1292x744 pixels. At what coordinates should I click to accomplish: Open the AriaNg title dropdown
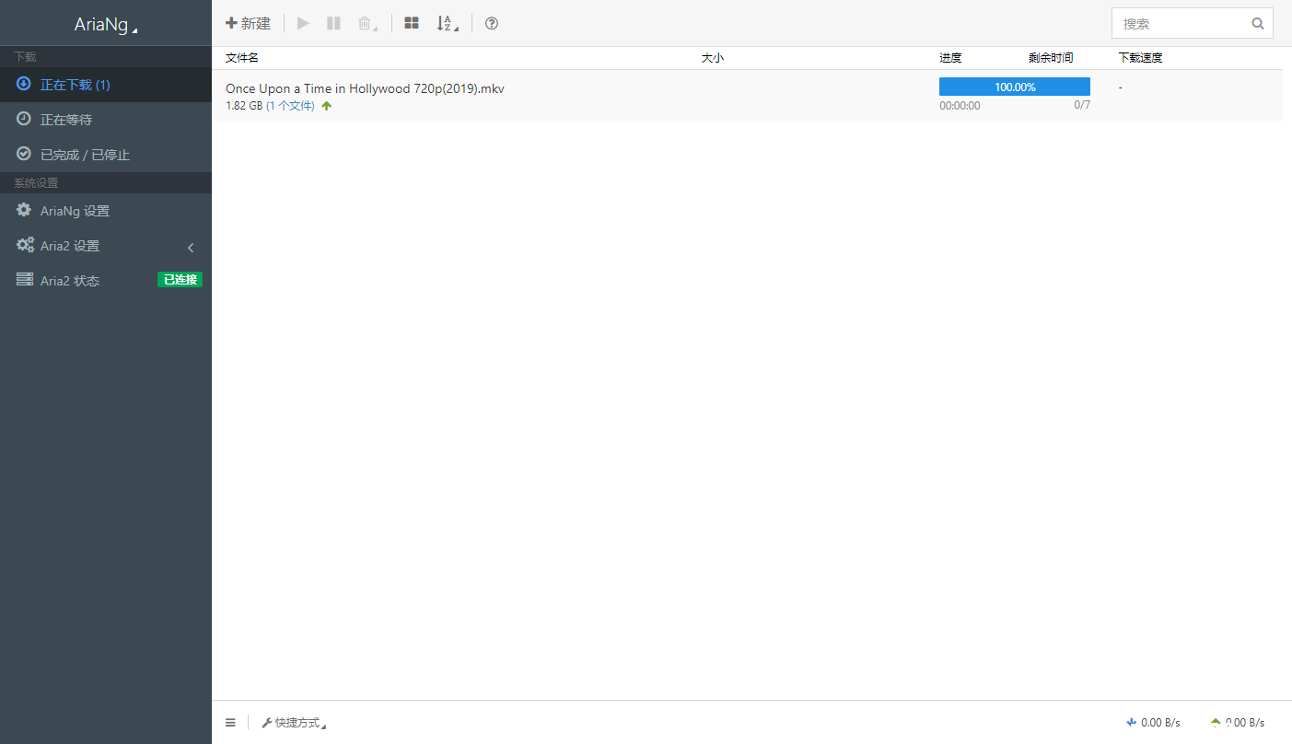click(105, 25)
